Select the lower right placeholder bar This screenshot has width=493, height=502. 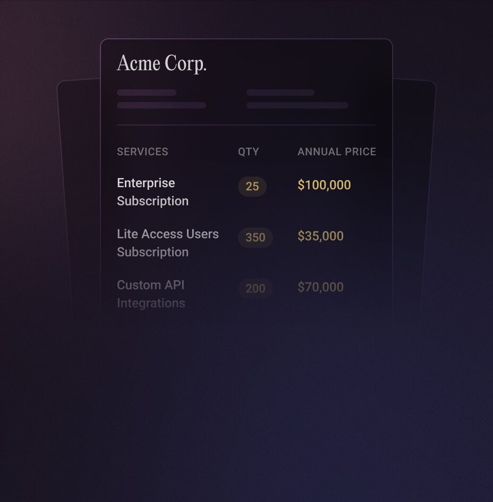(x=297, y=105)
